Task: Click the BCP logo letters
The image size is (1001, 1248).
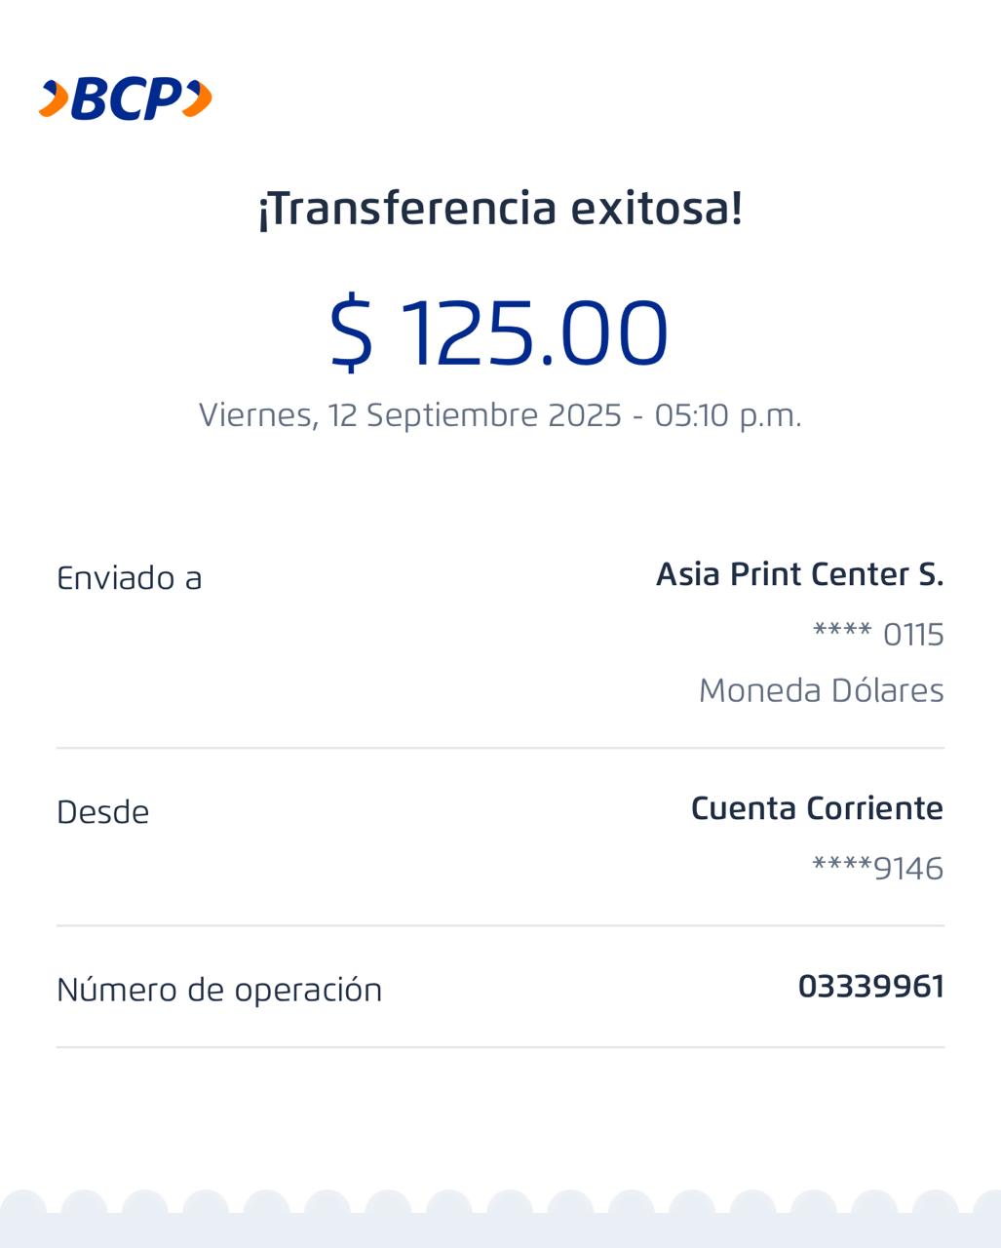Action: click(x=126, y=98)
